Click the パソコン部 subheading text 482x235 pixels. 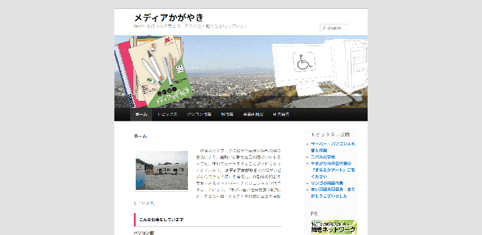click(x=144, y=233)
